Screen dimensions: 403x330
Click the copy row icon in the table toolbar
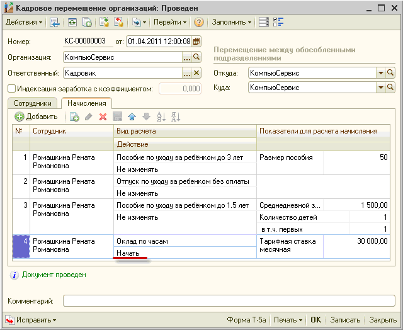[x=74, y=117]
